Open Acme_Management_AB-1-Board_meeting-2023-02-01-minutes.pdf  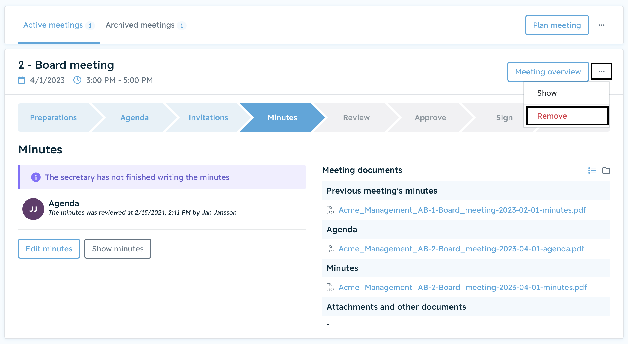click(462, 210)
